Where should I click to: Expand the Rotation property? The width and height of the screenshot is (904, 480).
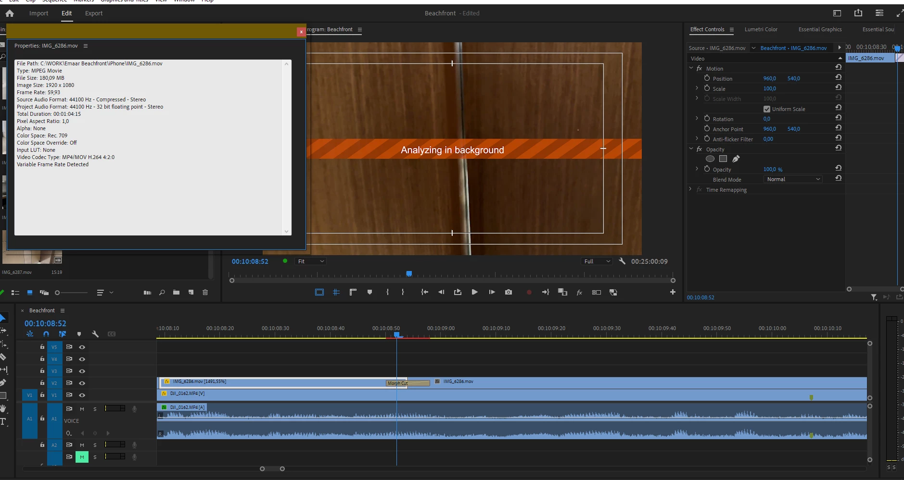click(697, 118)
